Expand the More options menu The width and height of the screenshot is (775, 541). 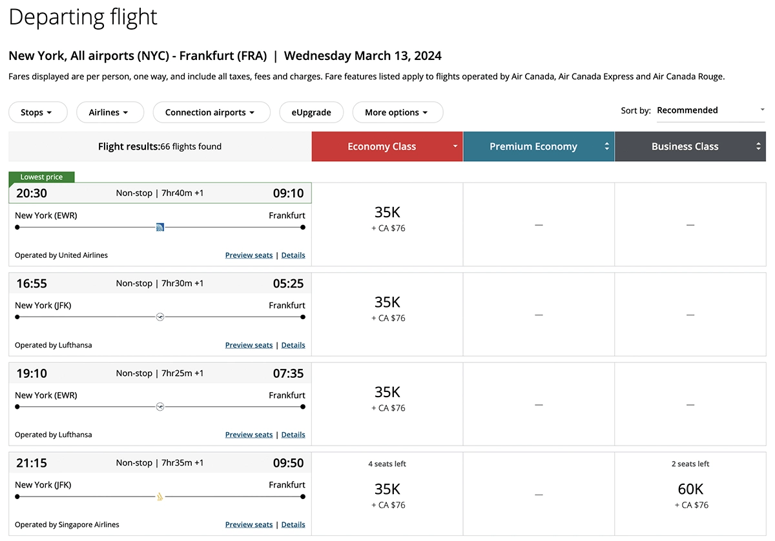pos(397,112)
